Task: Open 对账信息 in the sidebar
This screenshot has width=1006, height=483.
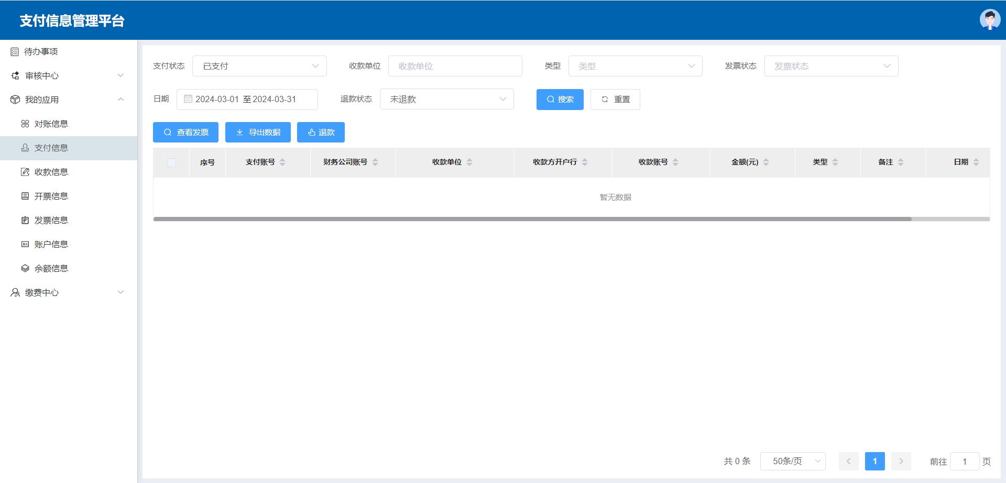Action: click(x=51, y=124)
